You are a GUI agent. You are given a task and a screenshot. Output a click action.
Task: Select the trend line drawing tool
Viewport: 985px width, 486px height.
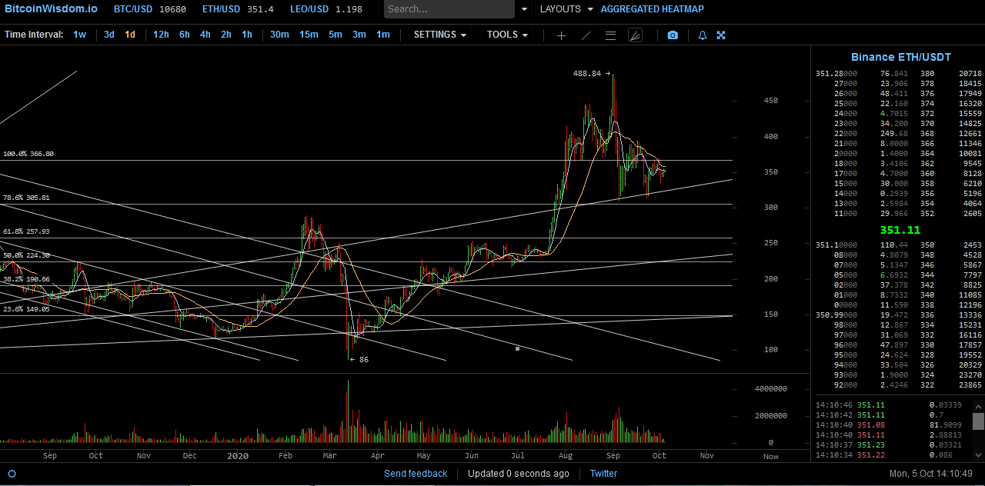pyautogui.click(x=586, y=35)
